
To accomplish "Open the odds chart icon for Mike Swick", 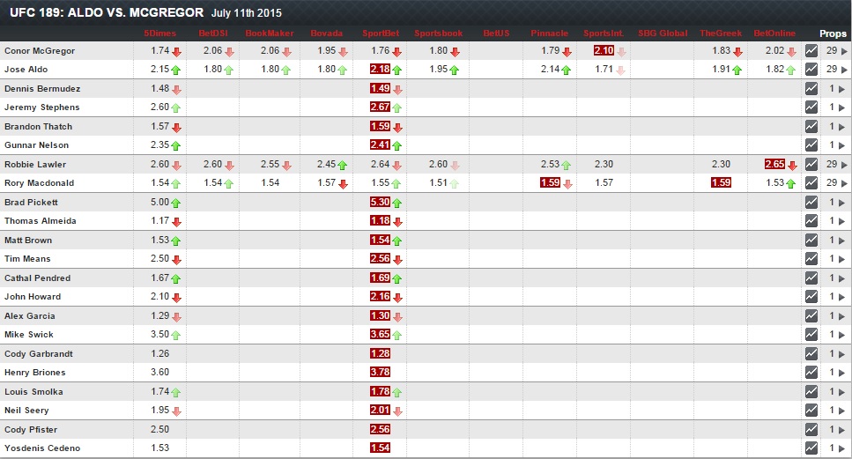I will 811,334.
